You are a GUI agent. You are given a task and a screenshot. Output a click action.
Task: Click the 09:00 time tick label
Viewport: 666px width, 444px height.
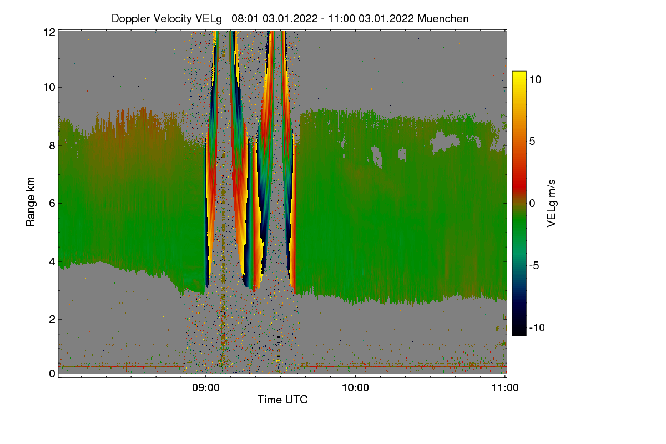click(205, 388)
